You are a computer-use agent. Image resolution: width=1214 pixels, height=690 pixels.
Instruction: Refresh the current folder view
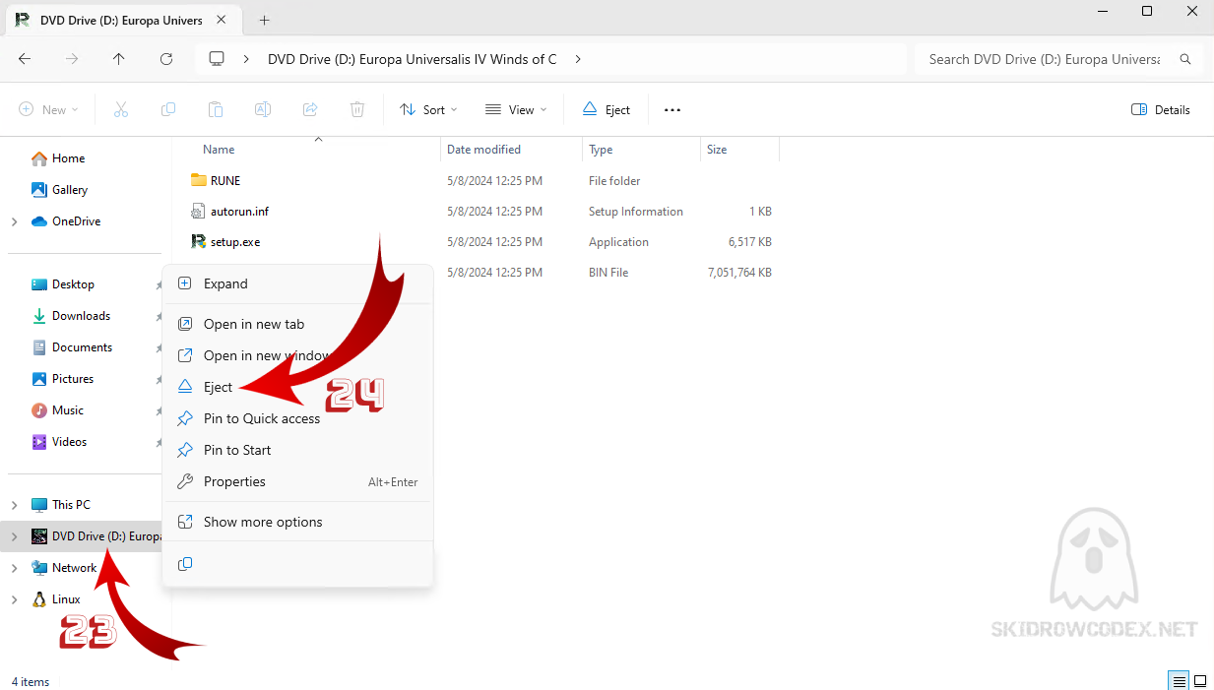[166, 59]
